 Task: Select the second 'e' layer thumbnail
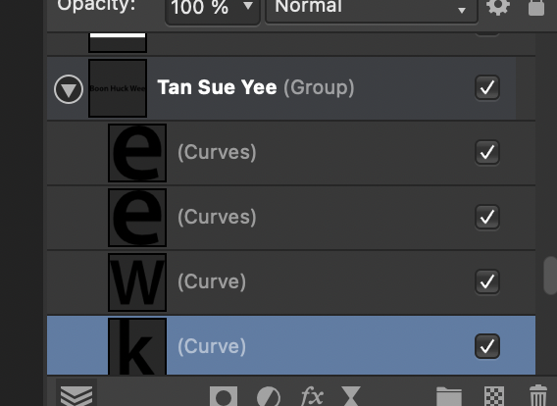137,218
